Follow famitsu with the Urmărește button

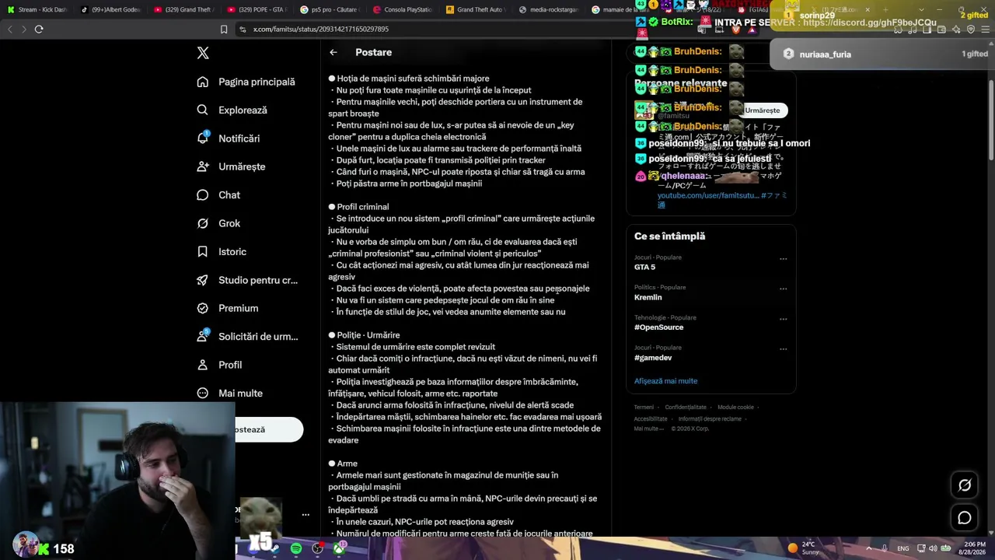pyautogui.click(x=763, y=110)
